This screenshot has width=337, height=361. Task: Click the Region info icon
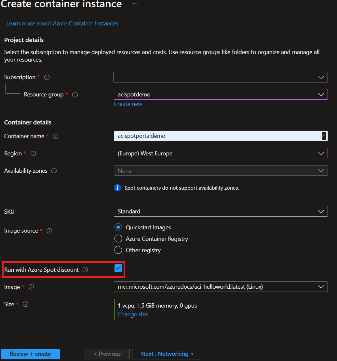[x=33, y=153]
